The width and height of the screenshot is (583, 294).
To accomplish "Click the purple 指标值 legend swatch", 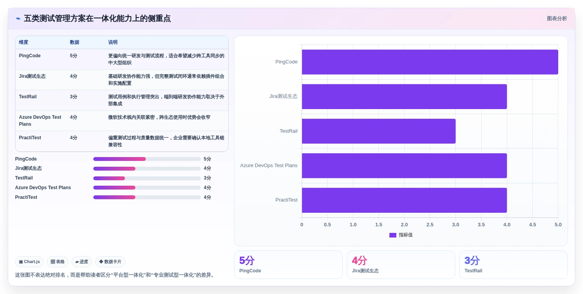I will pos(393,235).
